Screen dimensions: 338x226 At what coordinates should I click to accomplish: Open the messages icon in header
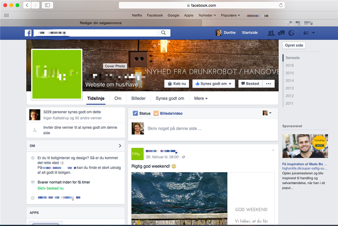(x=281, y=33)
